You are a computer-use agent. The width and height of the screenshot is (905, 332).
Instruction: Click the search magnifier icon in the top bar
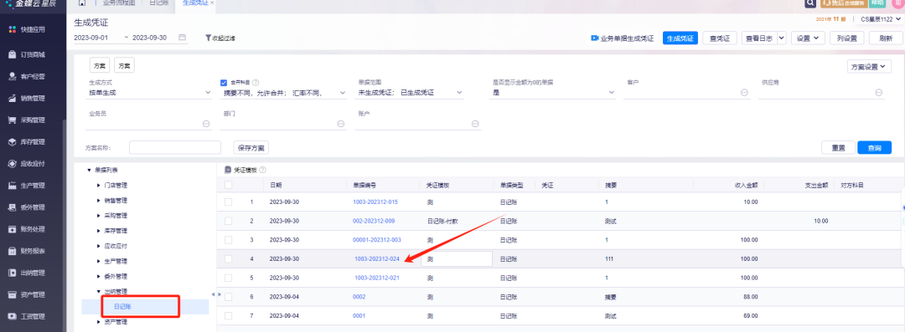(809, 3)
